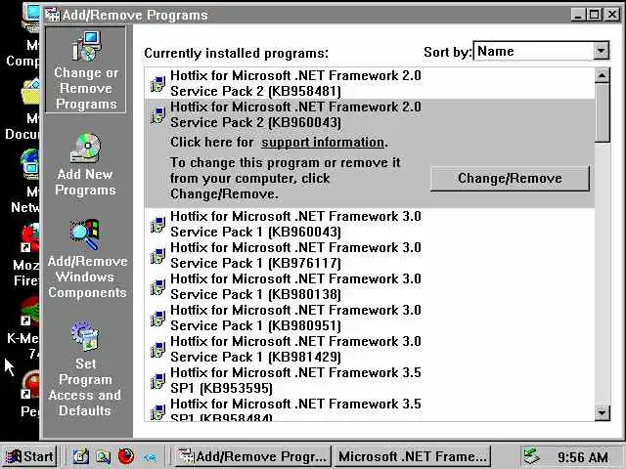Click second quick launch icon with magnifier
The width and height of the screenshot is (626, 469).
103,456
